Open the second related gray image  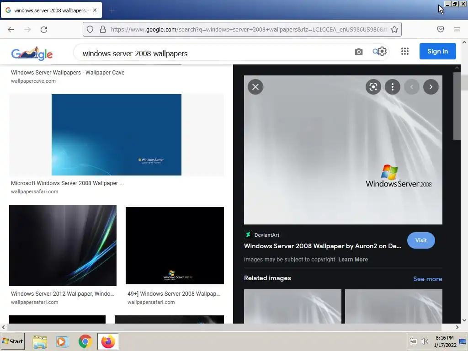(394, 306)
